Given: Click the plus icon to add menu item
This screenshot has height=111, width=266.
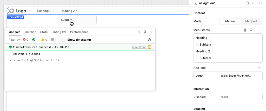Looking at the screenshot, I should [x=259, y=30].
